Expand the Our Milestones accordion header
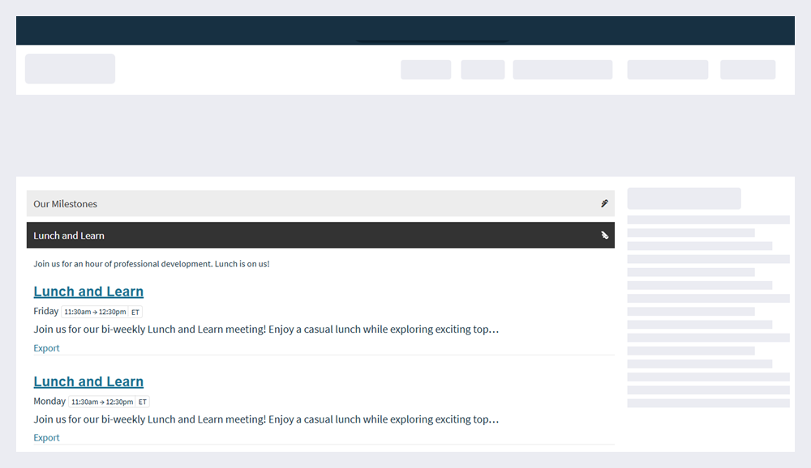 click(320, 203)
